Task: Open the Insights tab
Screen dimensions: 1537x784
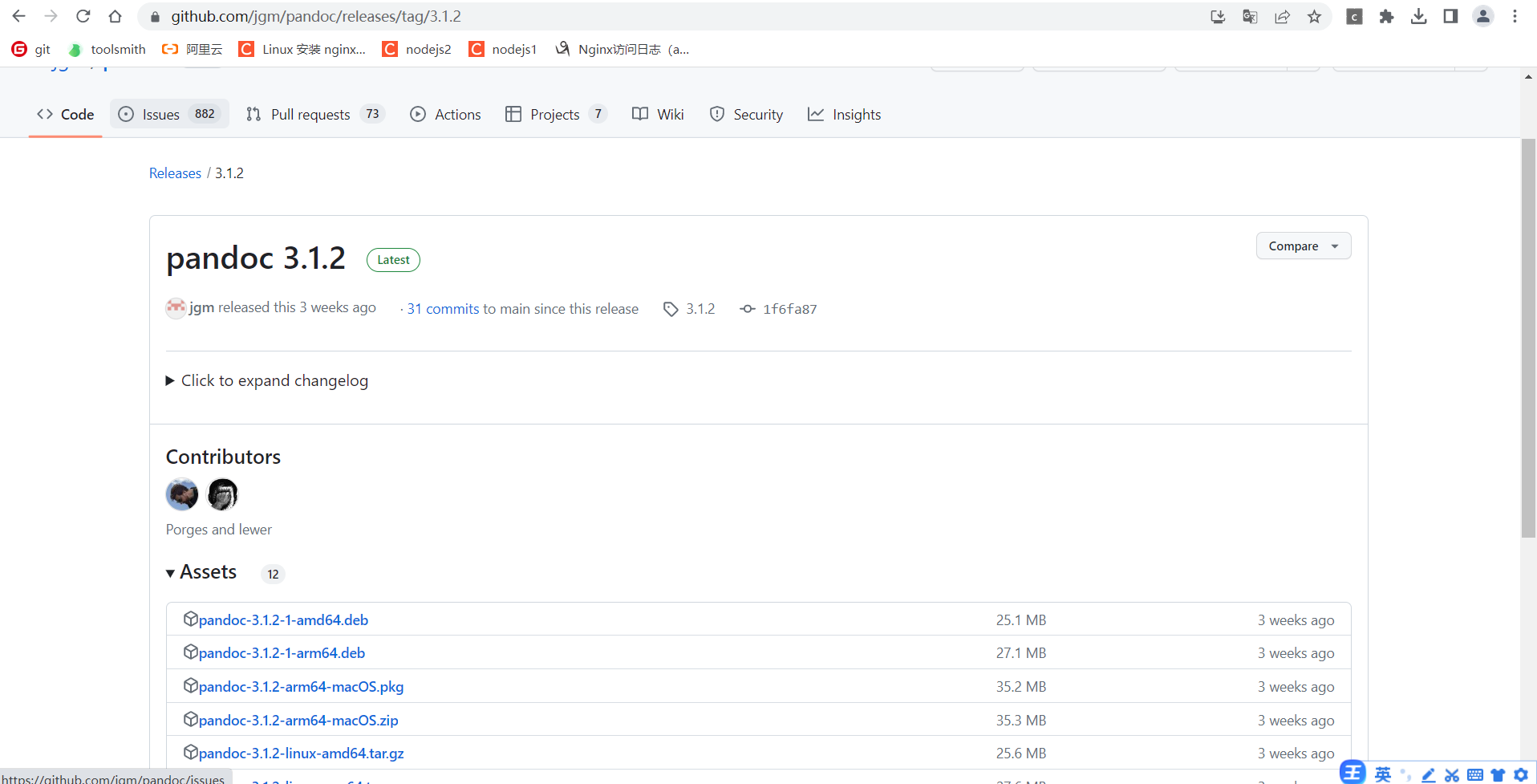Action: pyautogui.click(x=844, y=114)
